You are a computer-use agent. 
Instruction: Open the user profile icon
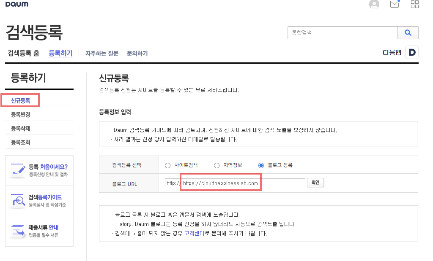tap(374, 5)
